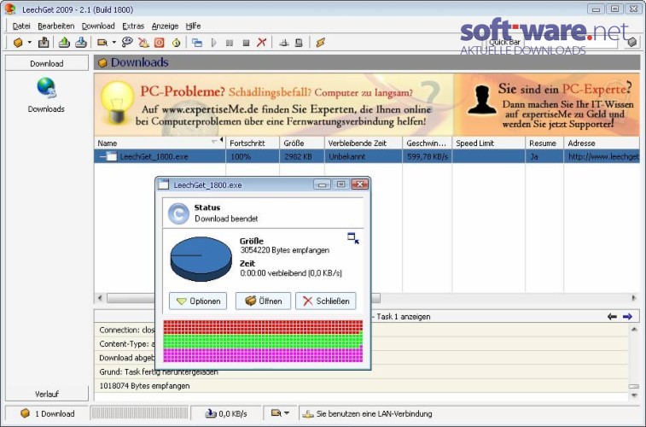Click the Quick Bar cube icon at right
Image resolution: width=646 pixels, height=427 pixels.
pyautogui.click(x=632, y=43)
